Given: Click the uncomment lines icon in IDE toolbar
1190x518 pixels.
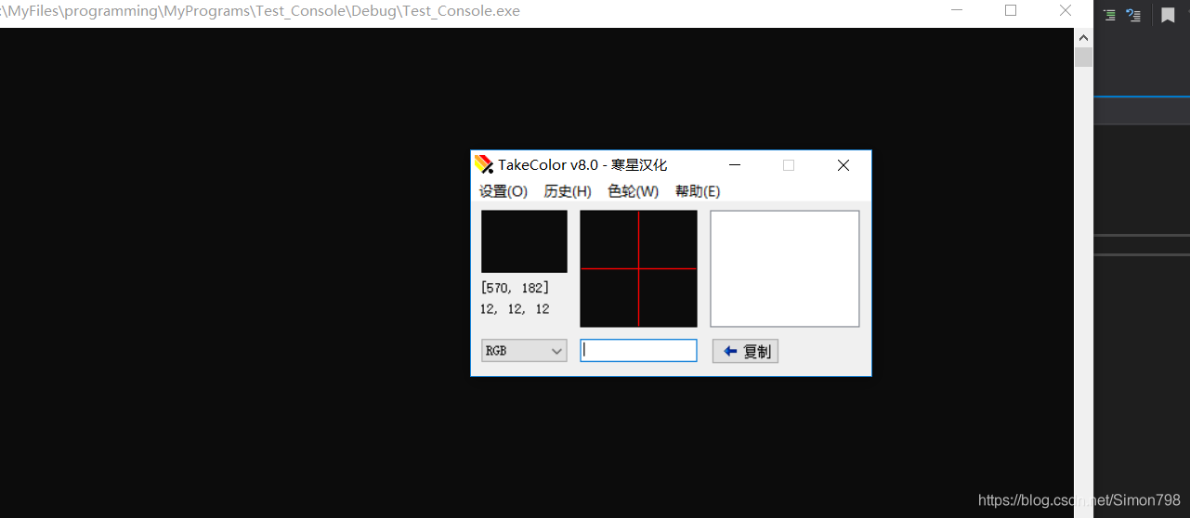Looking at the screenshot, I should [1133, 15].
